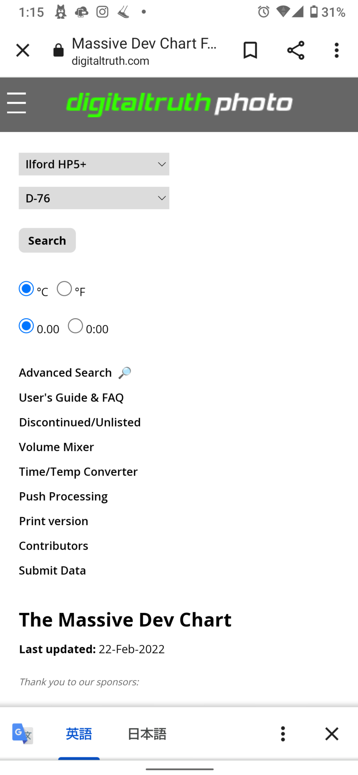Select Fahrenheit temperature radio button
The width and height of the screenshot is (358, 775).
pyautogui.click(x=64, y=289)
